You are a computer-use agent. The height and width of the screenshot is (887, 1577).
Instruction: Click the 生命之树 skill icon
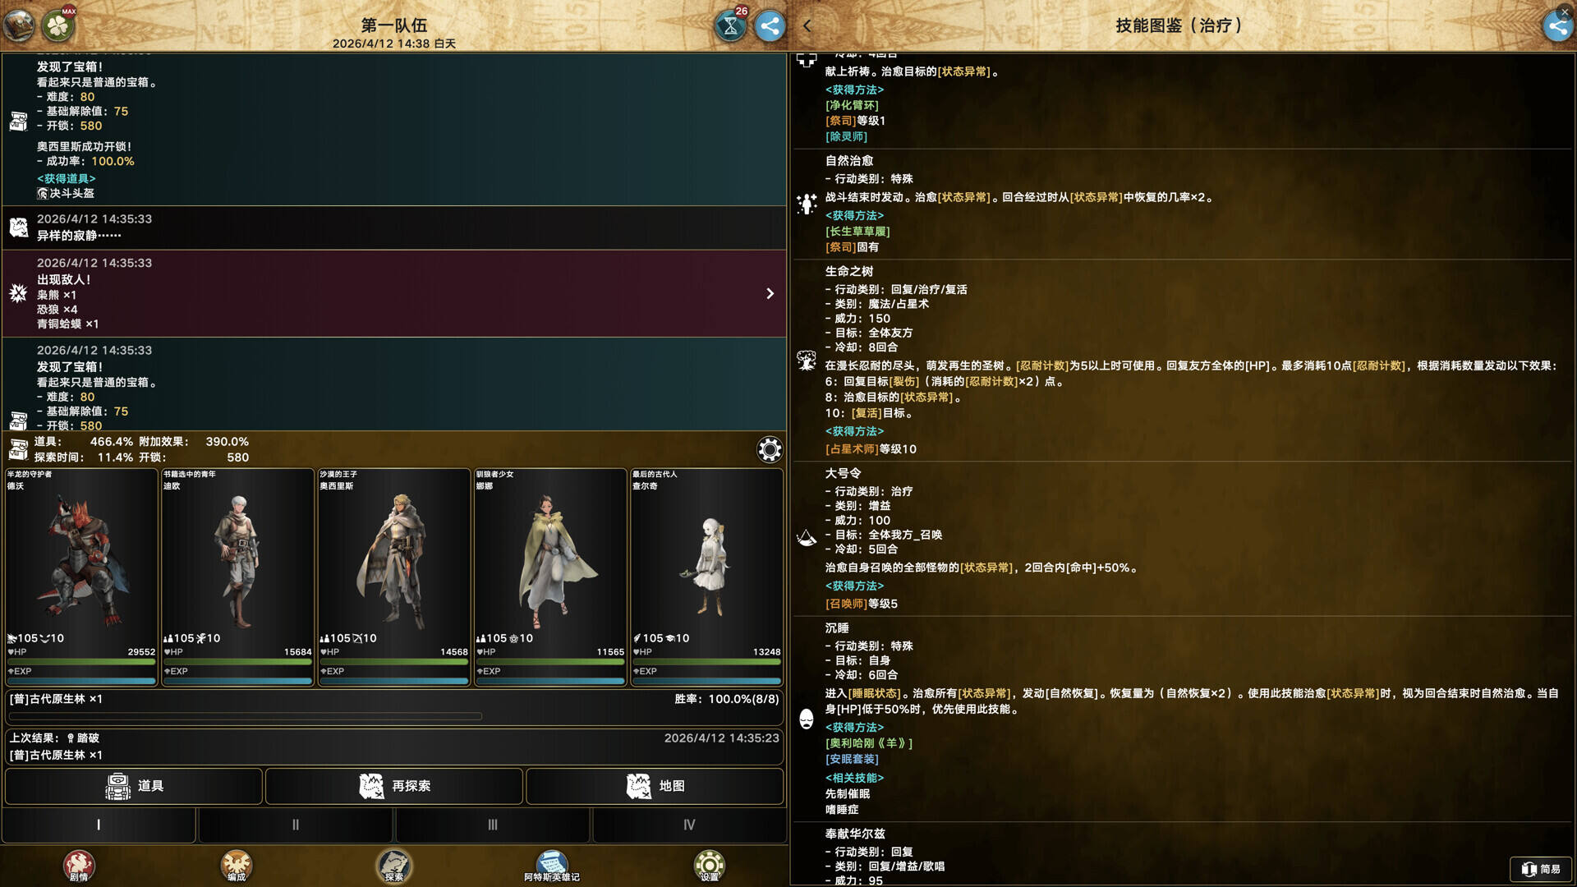click(807, 360)
